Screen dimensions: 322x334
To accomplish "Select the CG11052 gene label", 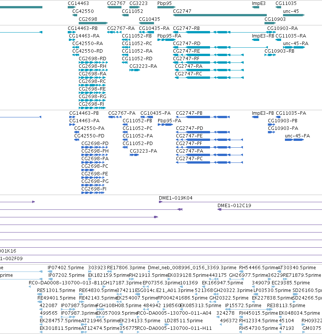I will (132, 11).
